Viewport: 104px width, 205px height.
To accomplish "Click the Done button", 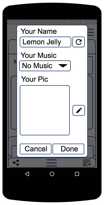I will [68, 149].
